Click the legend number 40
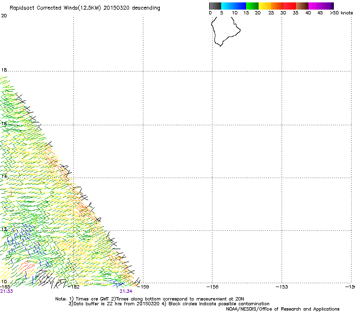Screen dimensions: 355x312 308,13
